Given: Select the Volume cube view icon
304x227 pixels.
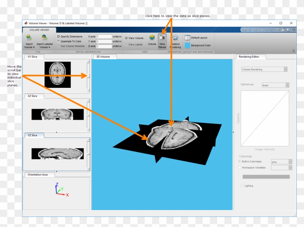Looking at the screenshot, I should click(152, 38).
